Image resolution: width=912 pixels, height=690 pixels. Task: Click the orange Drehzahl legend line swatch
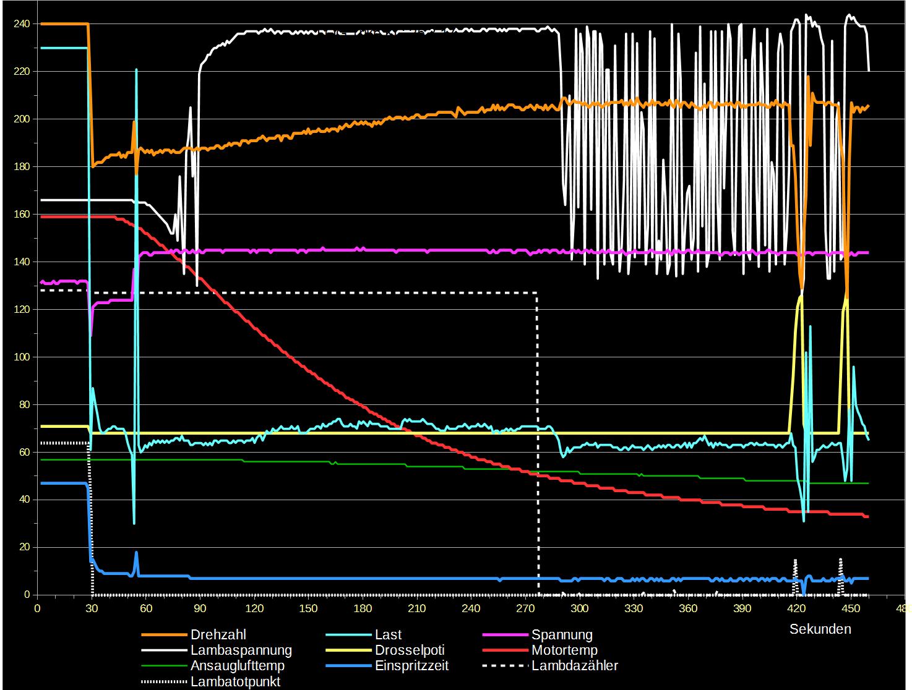(x=163, y=635)
